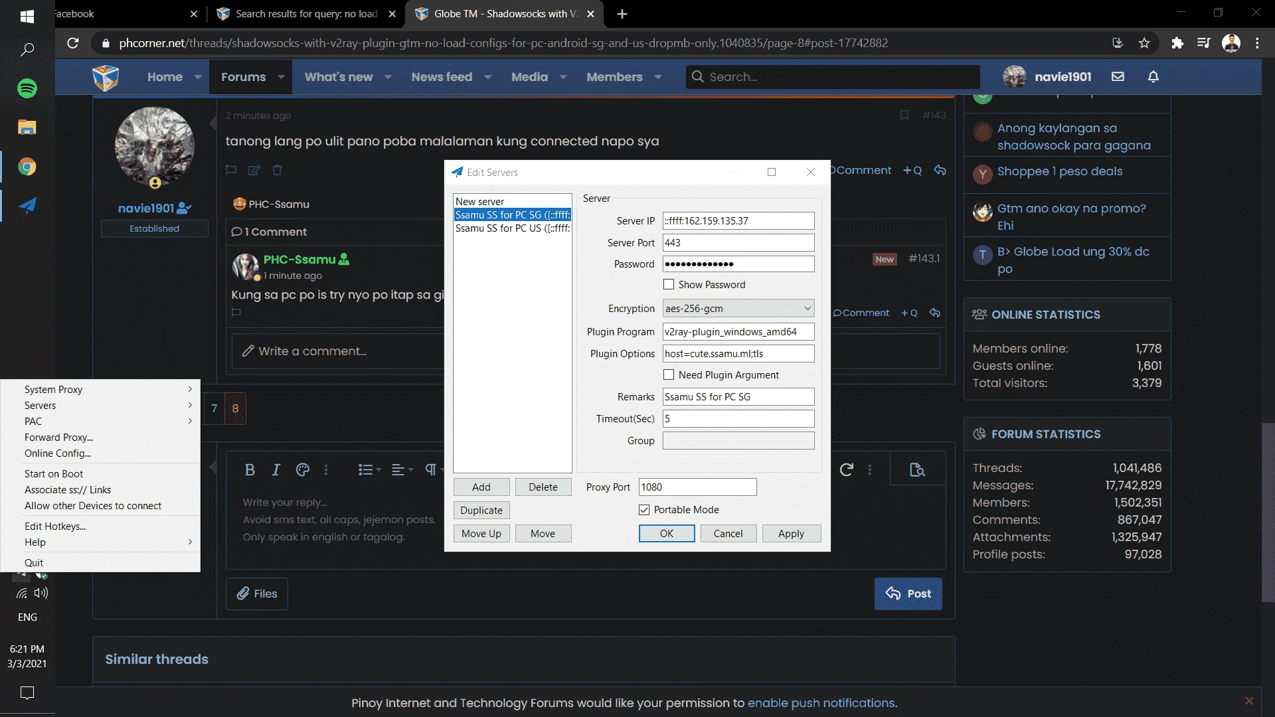Bookmark this page with the star icon
The image size is (1275, 717).
(1144, 43)
